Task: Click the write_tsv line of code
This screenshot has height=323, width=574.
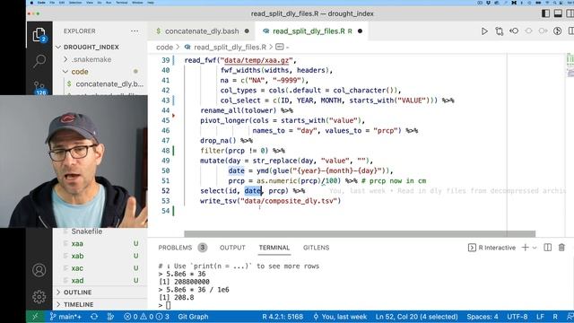Action: 270,201
